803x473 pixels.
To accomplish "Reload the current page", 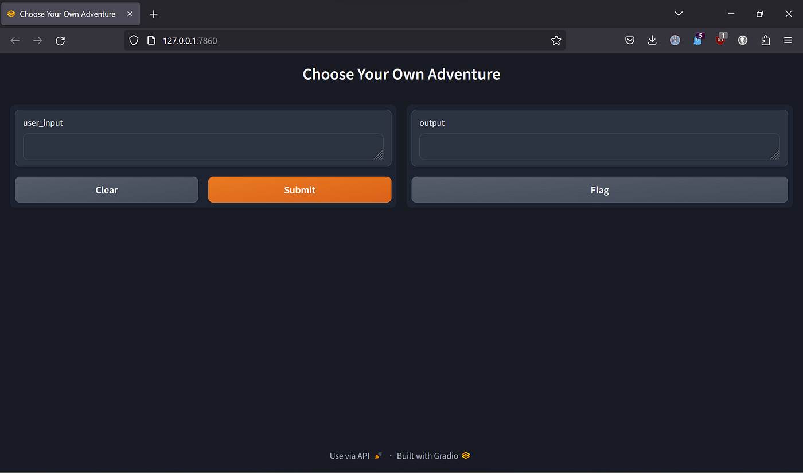I will point(60,40).
